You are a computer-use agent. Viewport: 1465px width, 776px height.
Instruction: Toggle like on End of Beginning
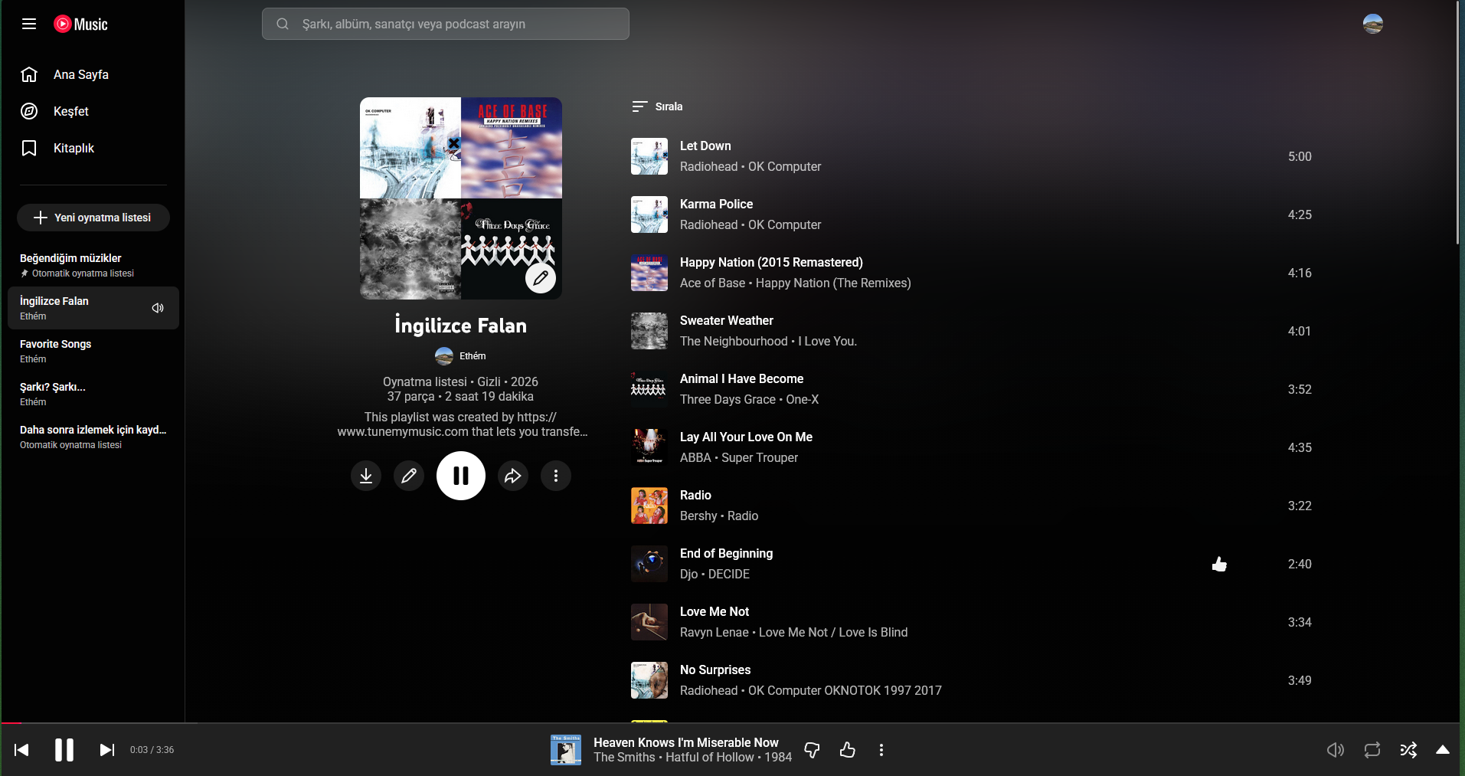click(1219, 565)
